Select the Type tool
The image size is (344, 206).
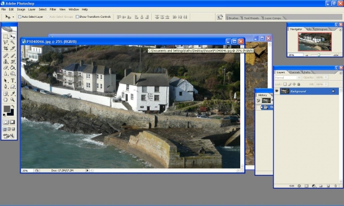(x=13, y=81)
